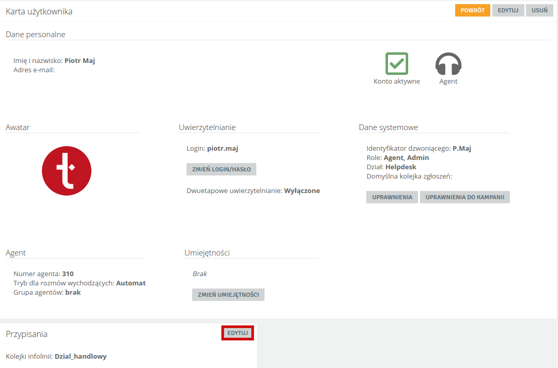Viewport: 558px width, 368px height.
Task: Click the green Konto aktywne checkmark icon
Action: [x=397, y=63]
